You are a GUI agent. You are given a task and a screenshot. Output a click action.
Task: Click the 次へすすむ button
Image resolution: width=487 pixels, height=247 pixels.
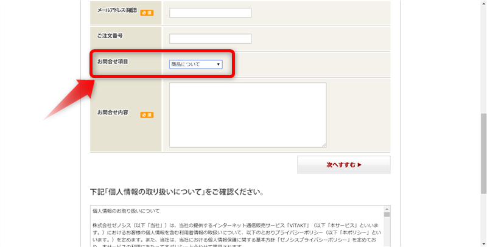[344, 165]
